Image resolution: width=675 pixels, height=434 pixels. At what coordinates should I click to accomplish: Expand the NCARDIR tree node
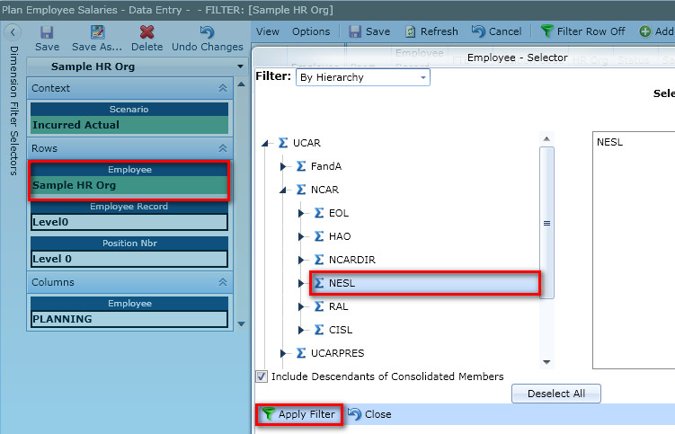pos(301,260)
